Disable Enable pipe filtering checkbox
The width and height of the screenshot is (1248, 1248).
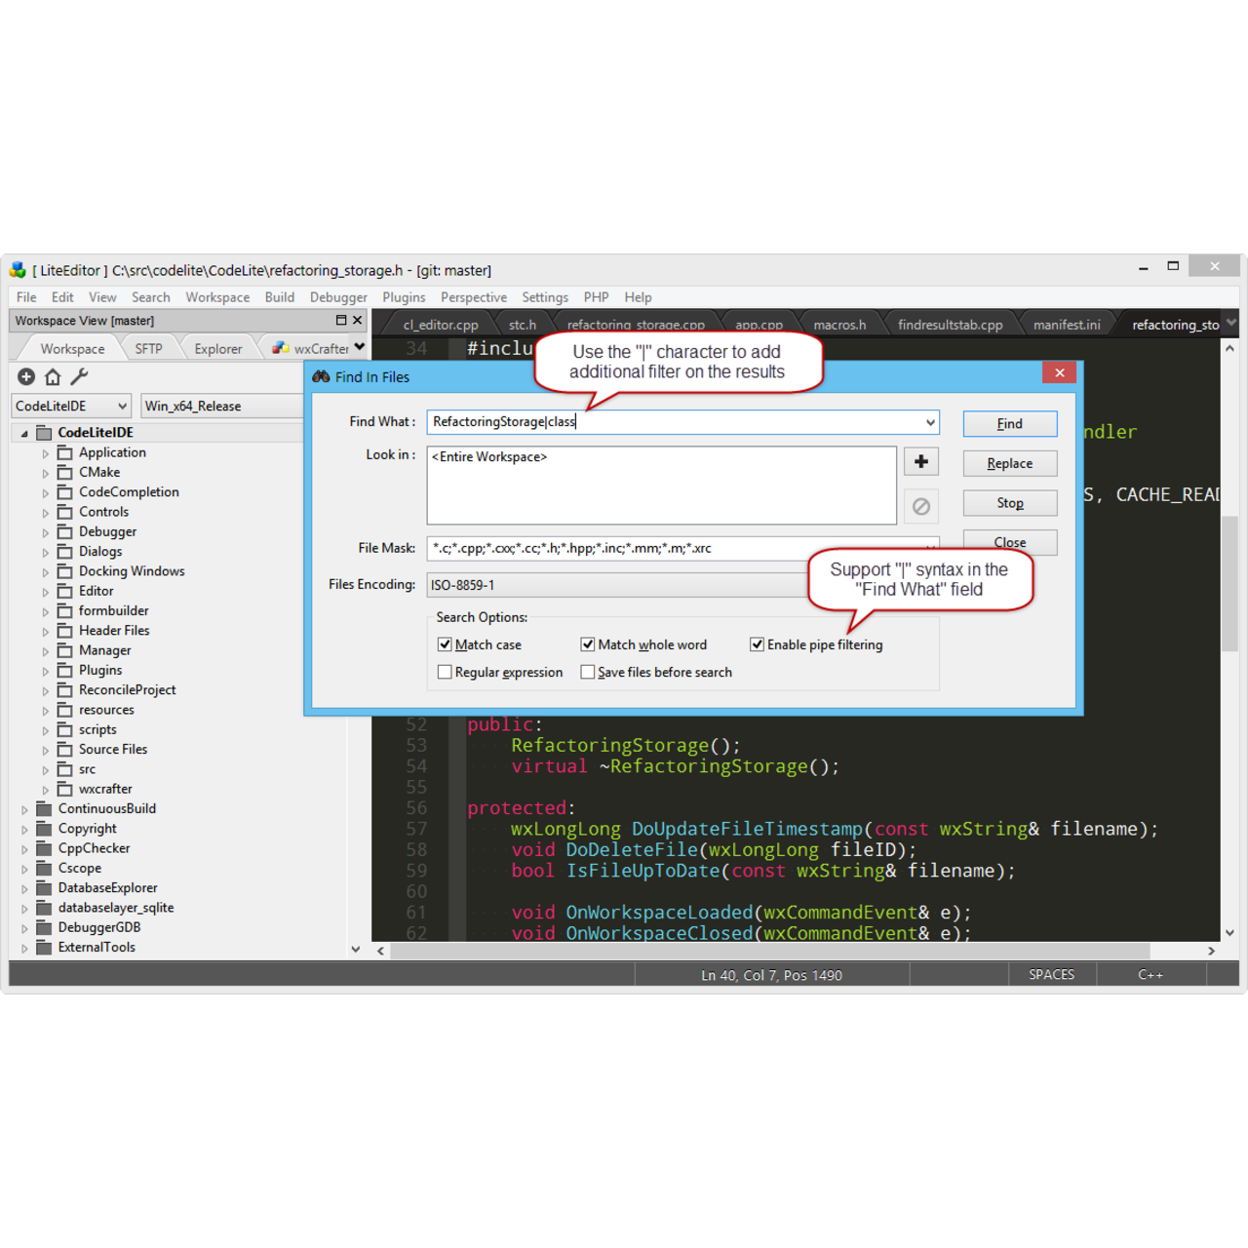pyautogui.click(x=757, y=644)
